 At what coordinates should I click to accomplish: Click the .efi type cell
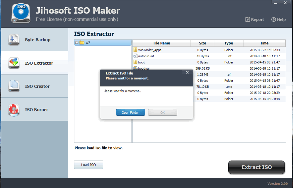229,75
